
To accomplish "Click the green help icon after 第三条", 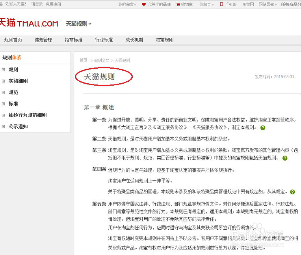I will (x=285, y=158).
